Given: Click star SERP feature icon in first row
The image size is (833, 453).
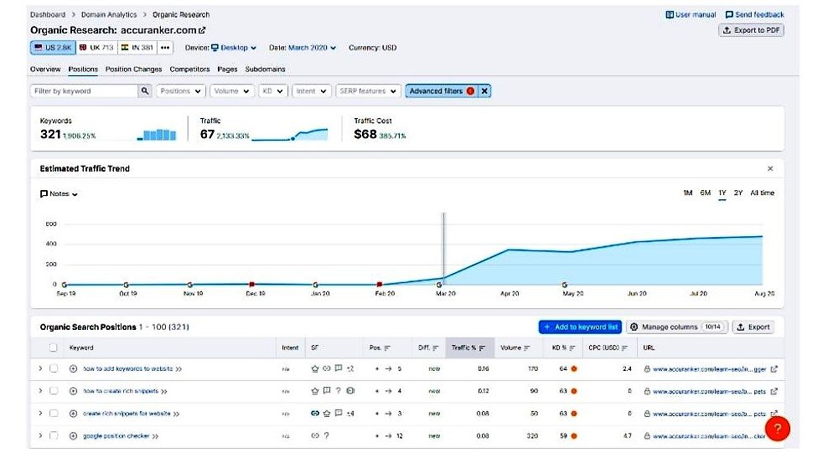Looking at the screenshot, I should 315,368.
